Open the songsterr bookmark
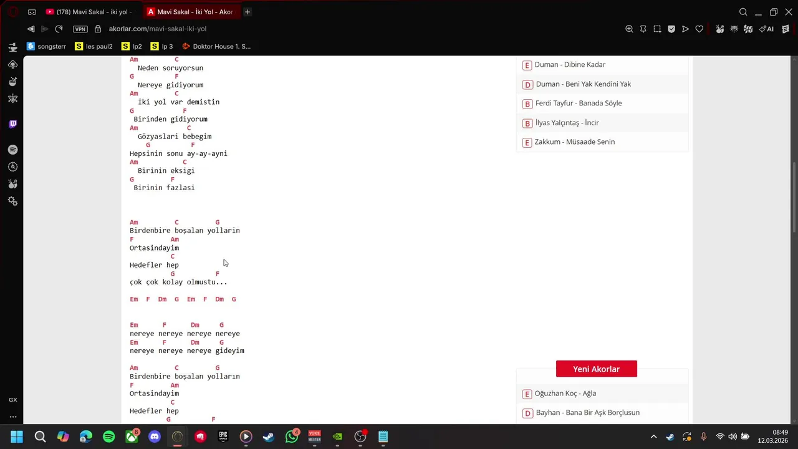 pyautogui.click(x=46, y=46)
